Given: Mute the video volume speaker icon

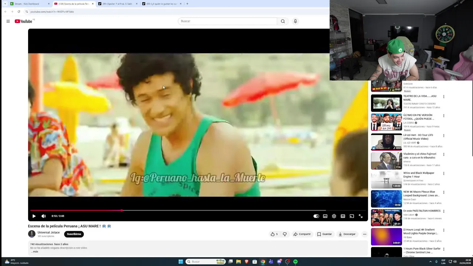Looking at the screenshot, I should click(x=44, y=216).
